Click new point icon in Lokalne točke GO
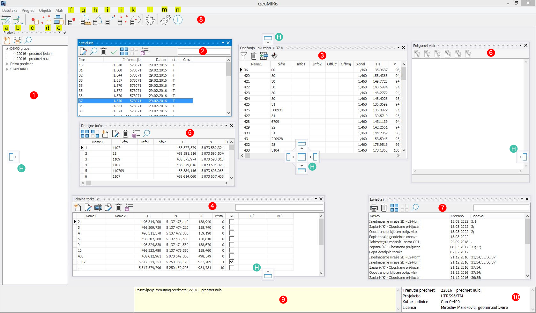Viewport: 536px width, 313px height. coord(78,208)
